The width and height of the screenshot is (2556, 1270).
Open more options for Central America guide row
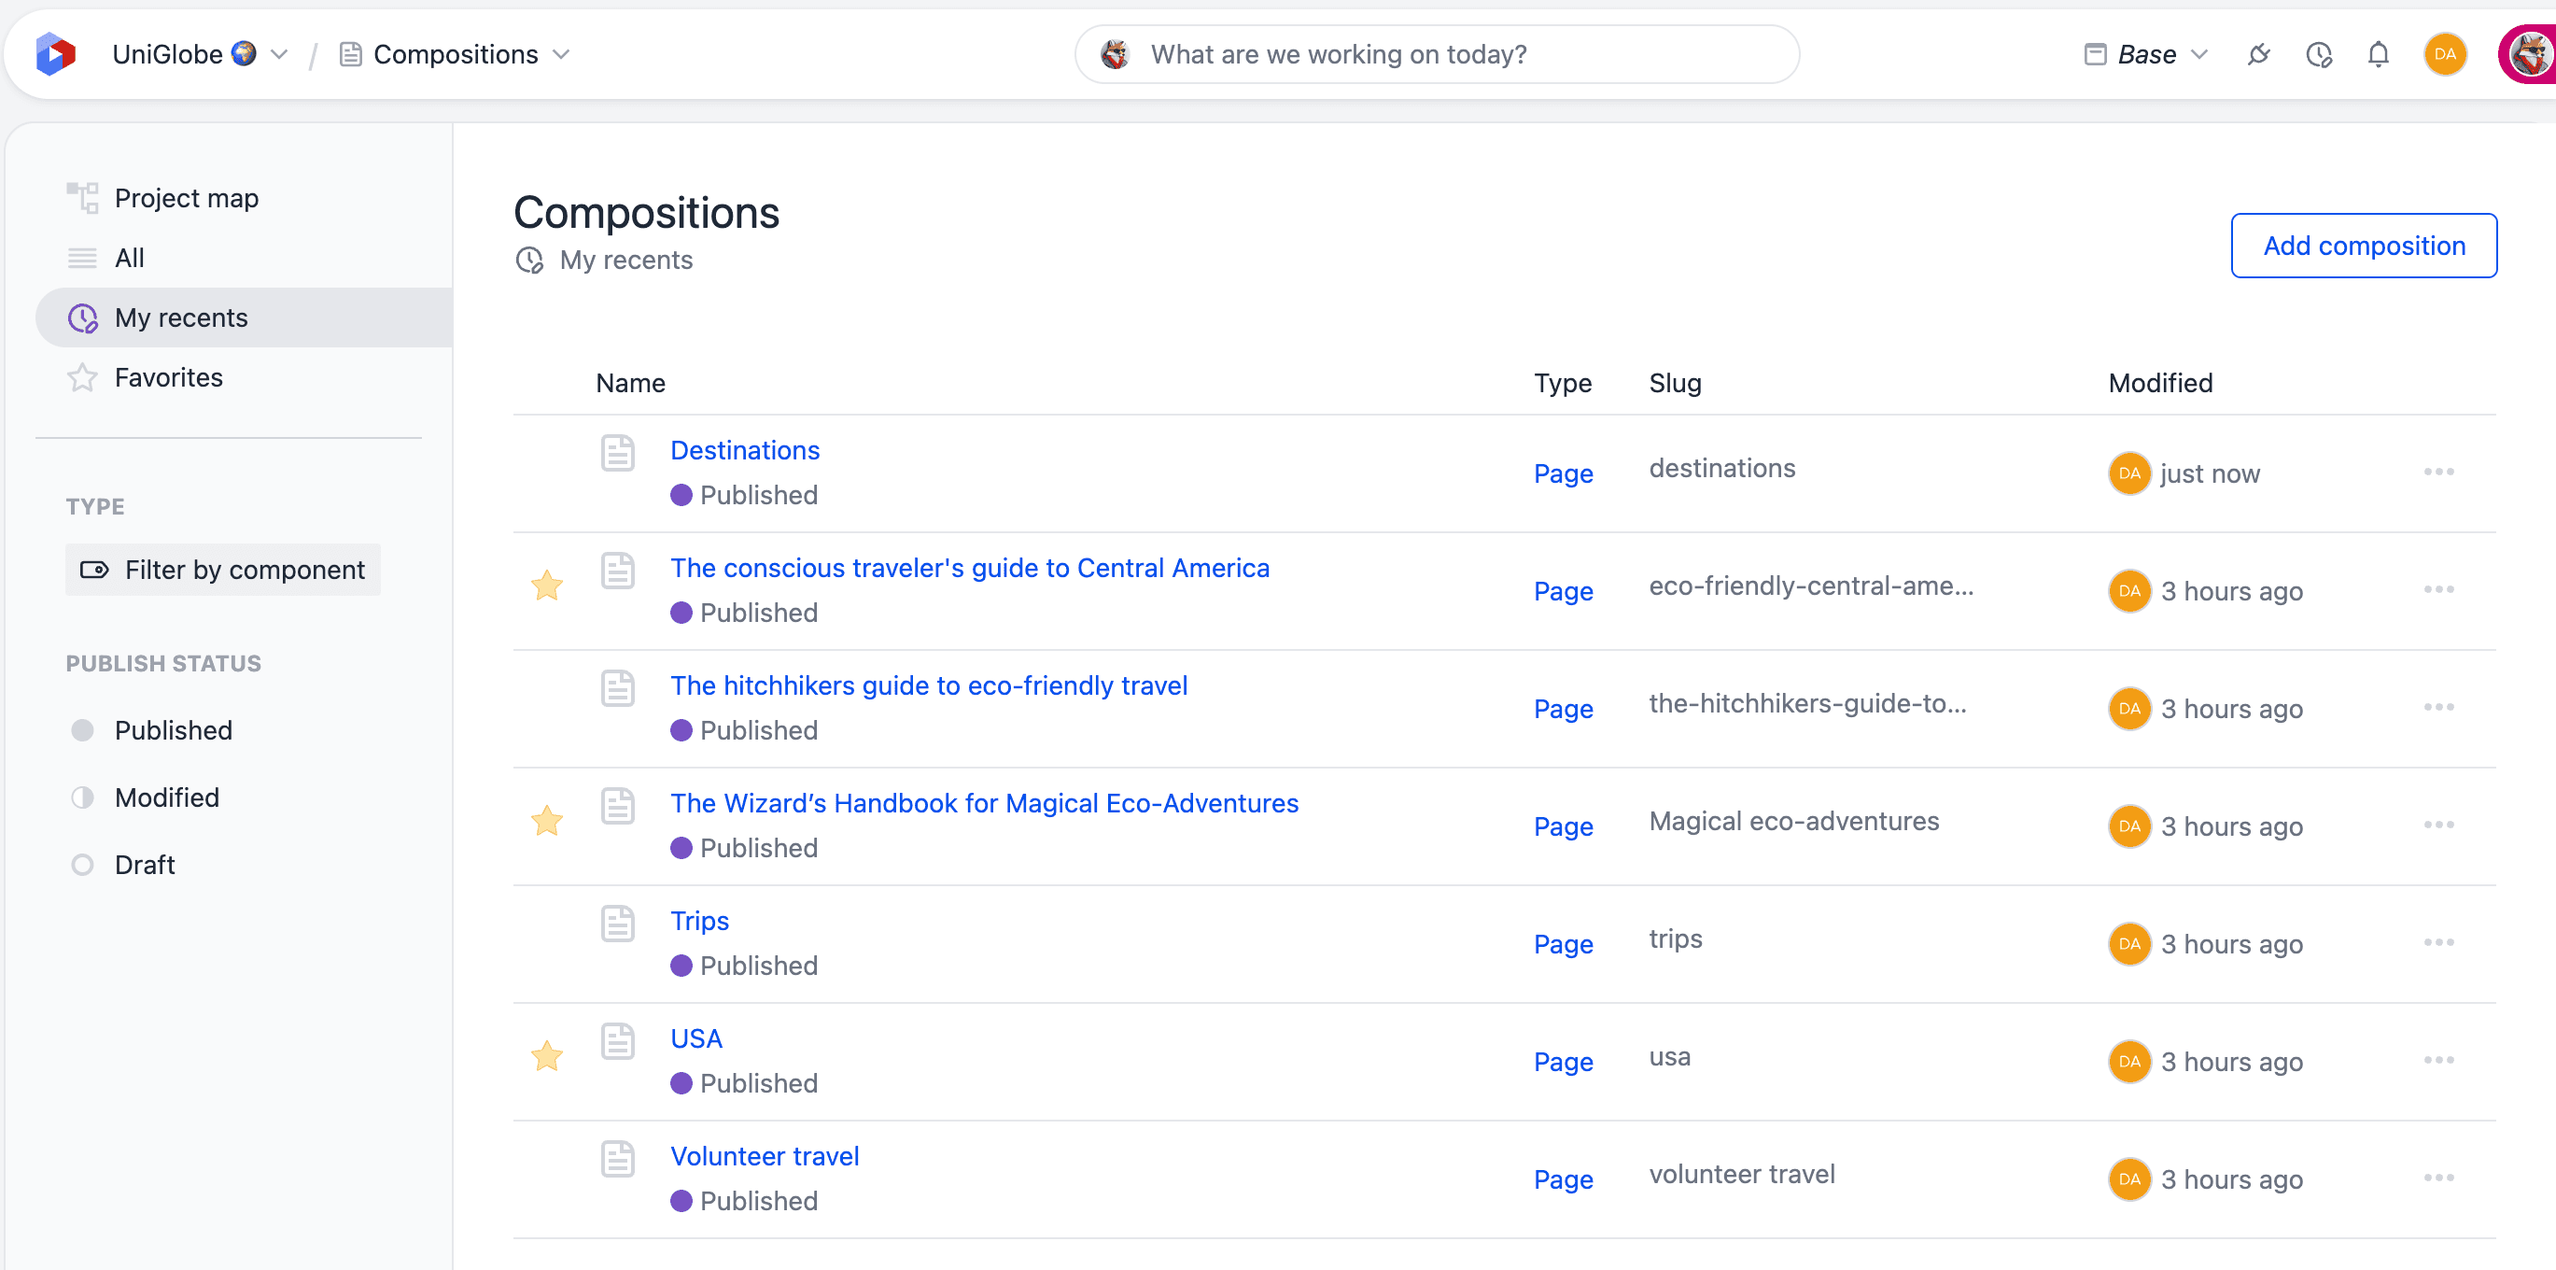(x=2438, y=589)
